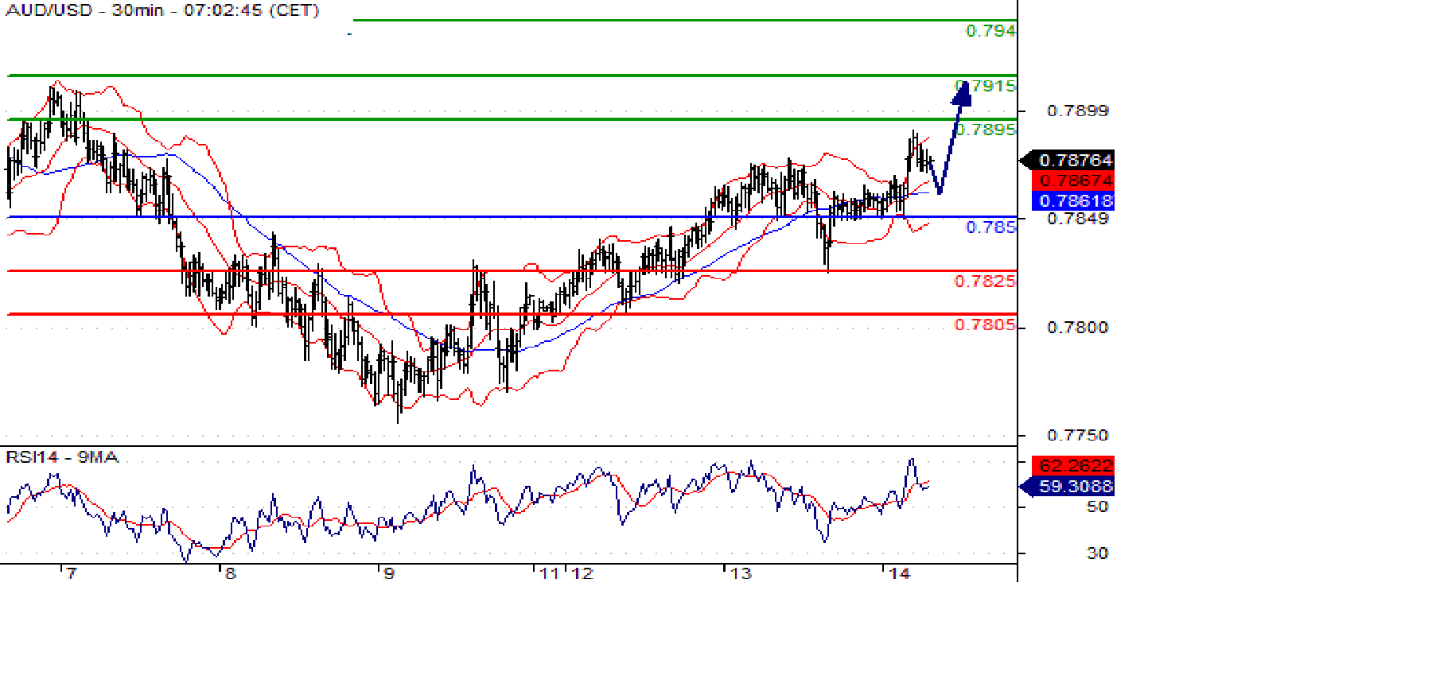Image resolution: width=1432 pixels, height=695 pixels.
Task: Click date marker 11 on time axis
Action: [x=549, y=573]
